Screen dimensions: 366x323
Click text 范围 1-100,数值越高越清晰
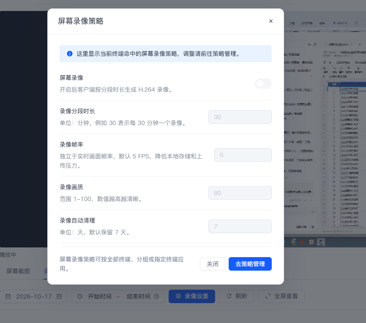tap(101, 199)
